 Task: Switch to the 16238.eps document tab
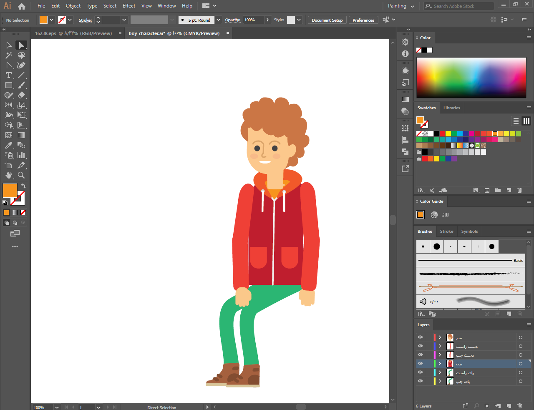(x=73, y=33)
